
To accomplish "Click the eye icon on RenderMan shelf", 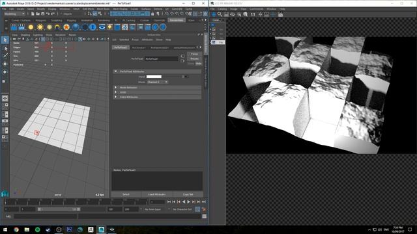I will pyautogui.click(x=102, y=27).
